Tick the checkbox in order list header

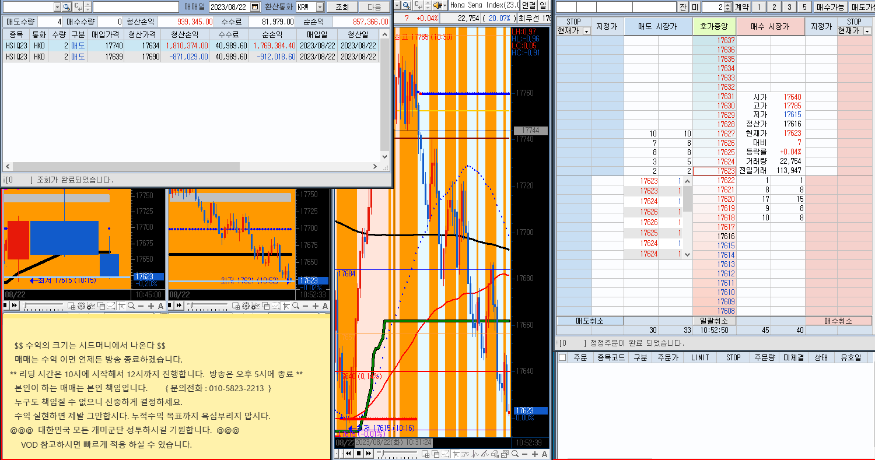[x=562, y=357]
